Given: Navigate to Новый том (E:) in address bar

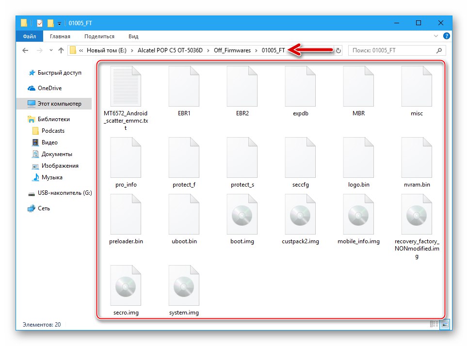Looking at the screenshot, I should pos(107,50).
